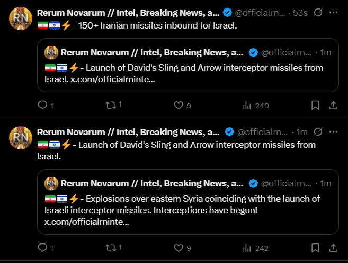Like the first post with 9 likes
This screenshot has width=348, height=263.
coord(179,105)
